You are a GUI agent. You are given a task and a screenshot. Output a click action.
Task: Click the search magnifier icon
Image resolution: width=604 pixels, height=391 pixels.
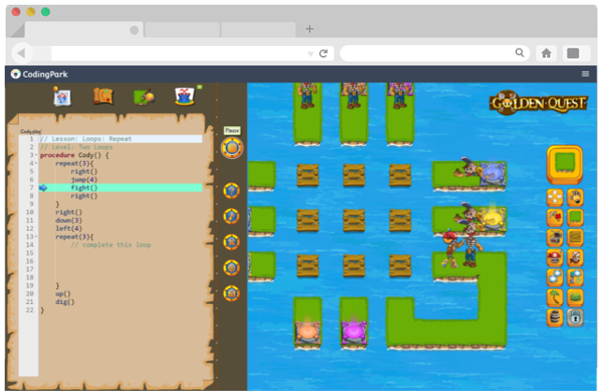tap(520, 52)
